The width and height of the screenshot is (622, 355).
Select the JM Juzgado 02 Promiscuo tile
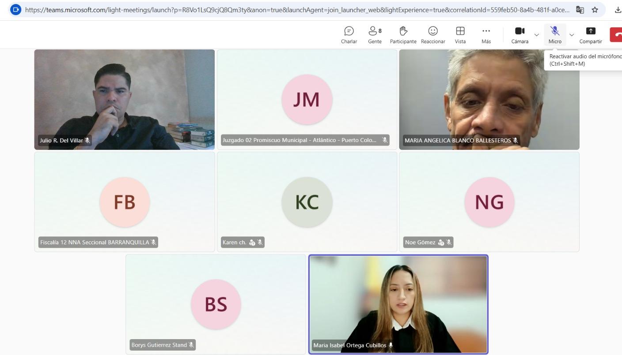(307, 100)
